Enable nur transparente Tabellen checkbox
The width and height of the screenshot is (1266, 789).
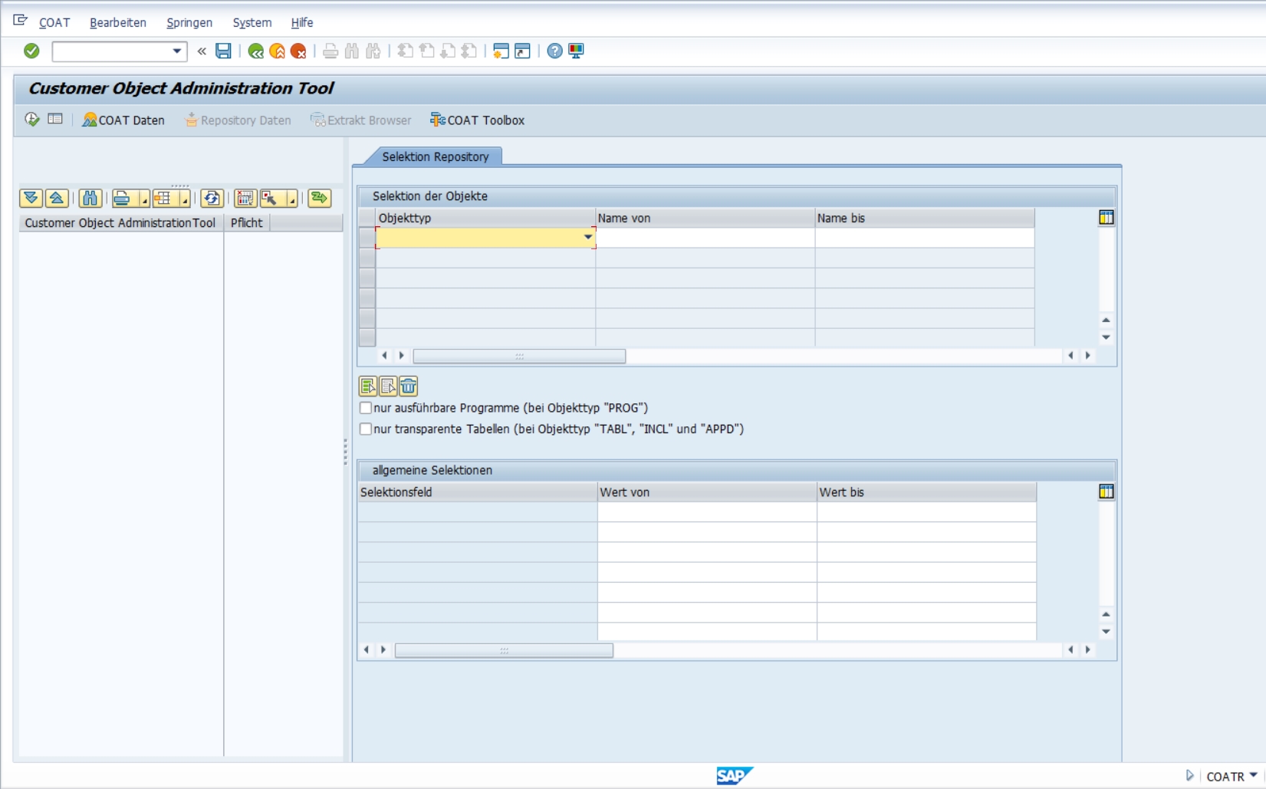pos(366,429)
